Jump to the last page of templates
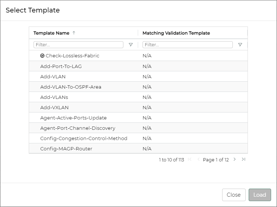Viewport: 277px width, 207px height. pos(243,160)
